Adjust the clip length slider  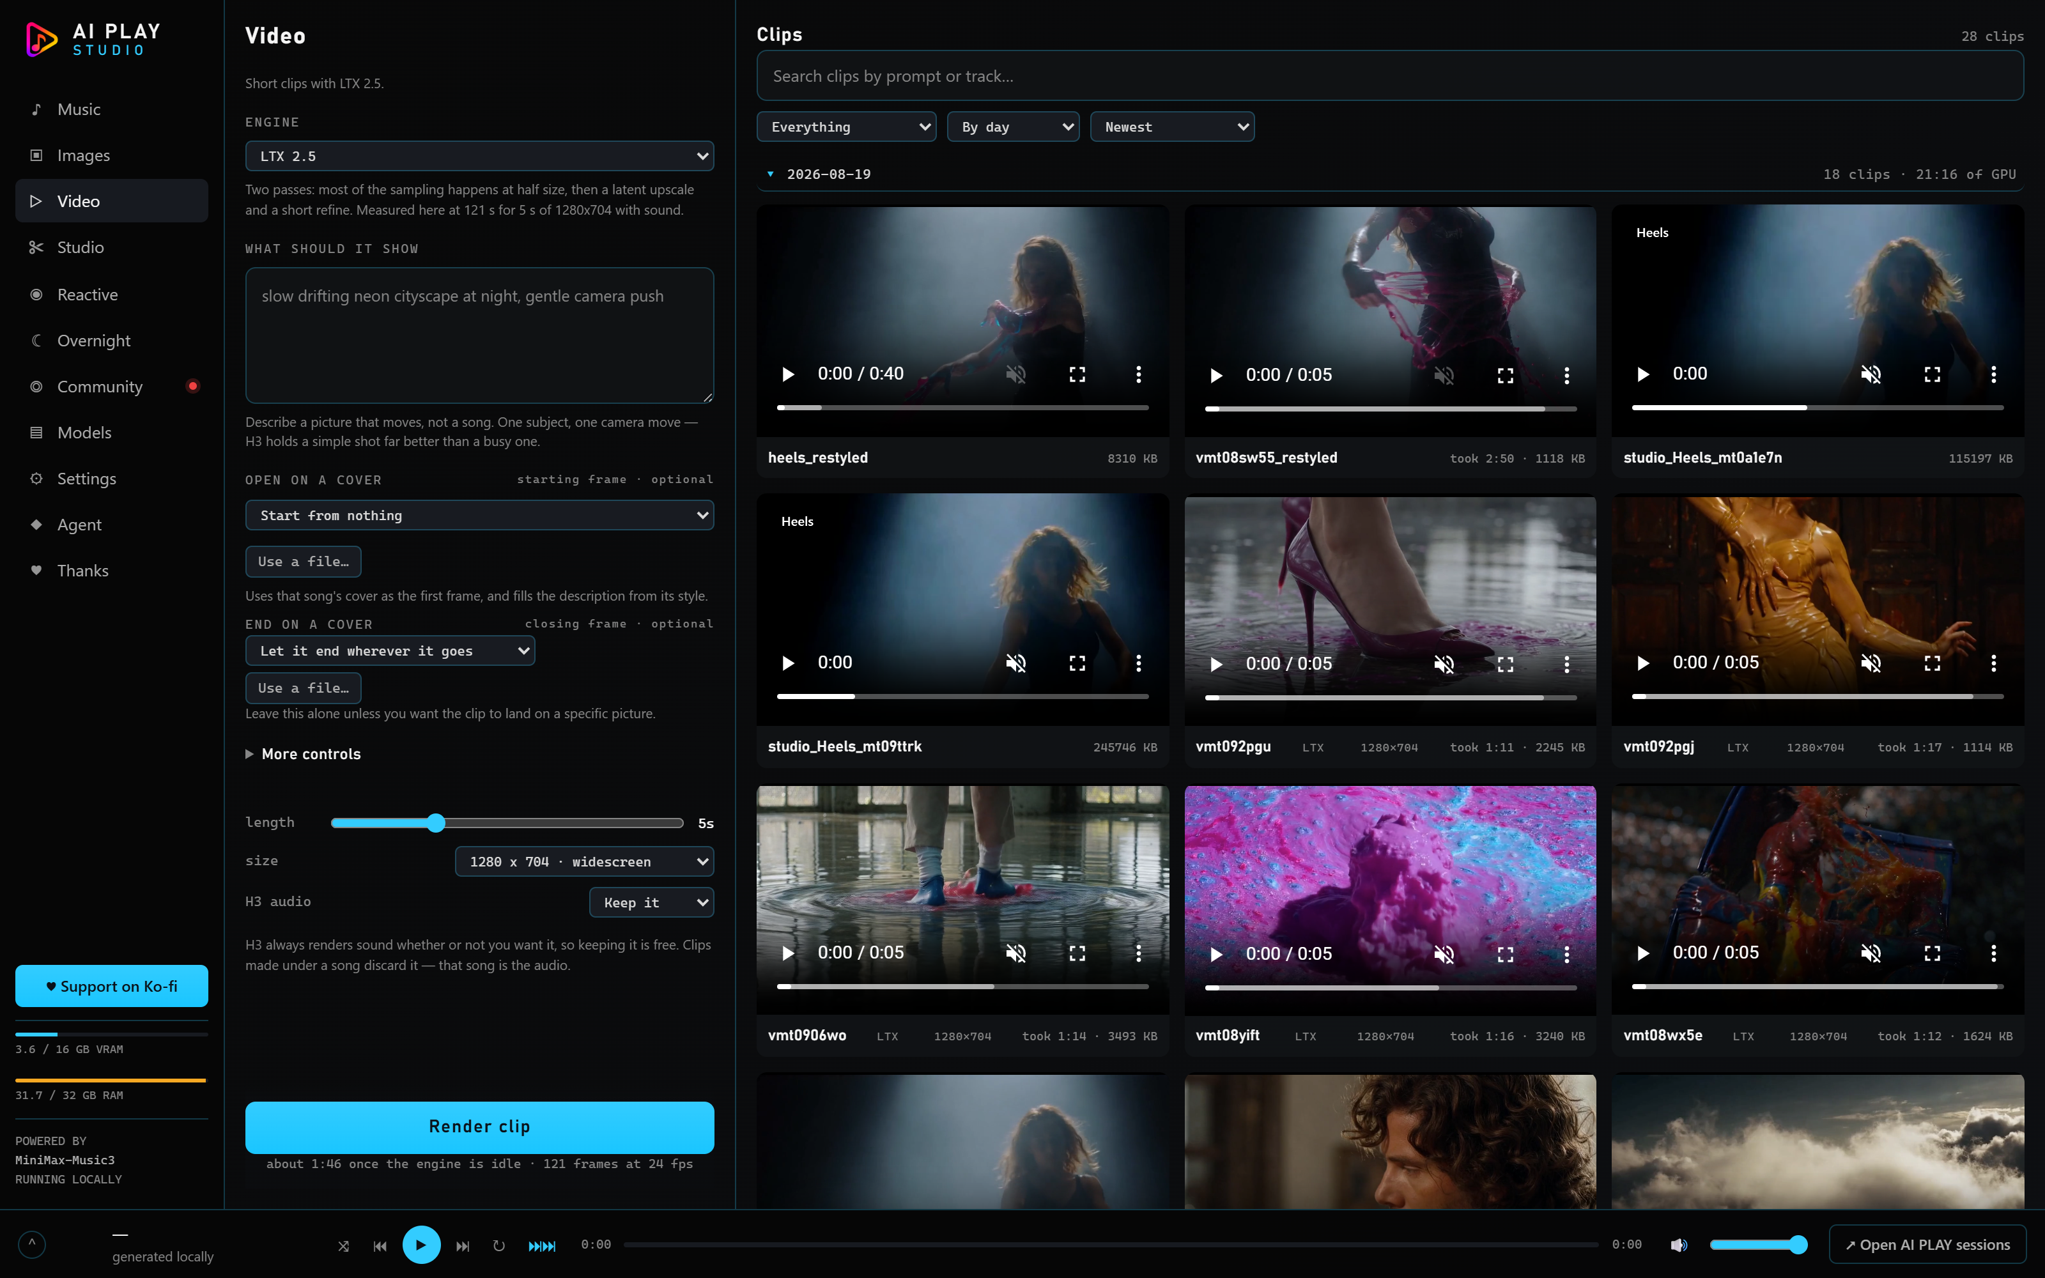tap(506, 822)
